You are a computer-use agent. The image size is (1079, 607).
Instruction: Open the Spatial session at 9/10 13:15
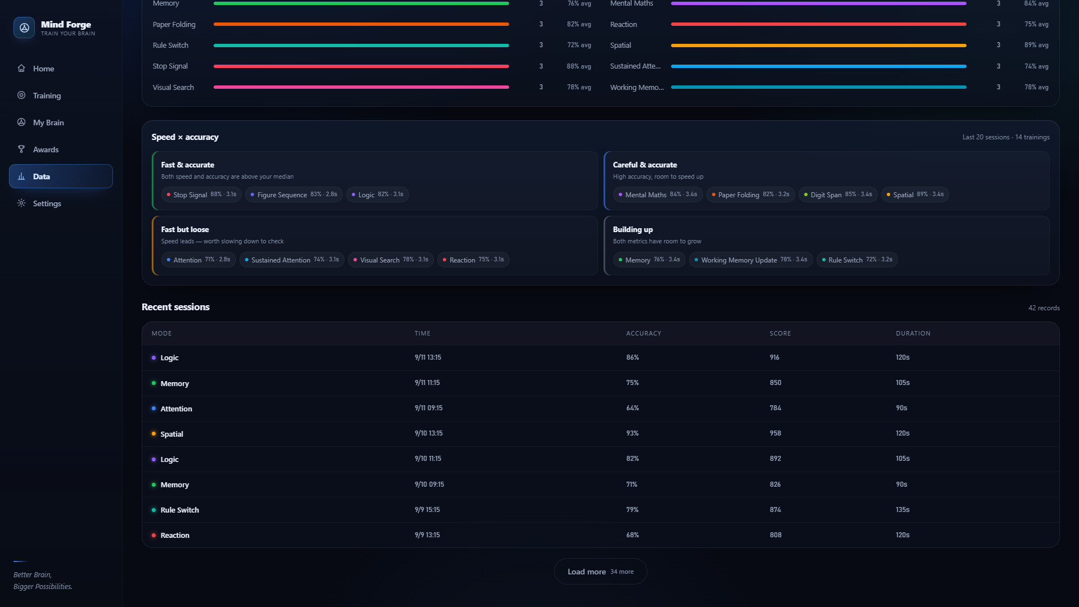click(600, 434)
